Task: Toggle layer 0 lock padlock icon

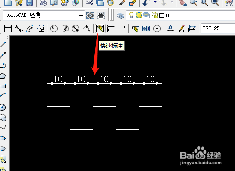Action: [155, 15]
